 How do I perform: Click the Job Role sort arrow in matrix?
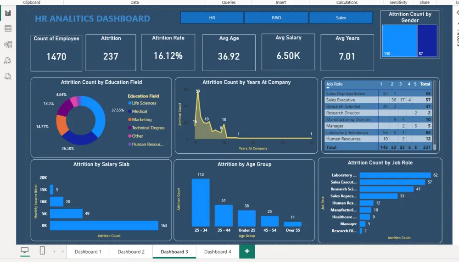click(328, 88)
